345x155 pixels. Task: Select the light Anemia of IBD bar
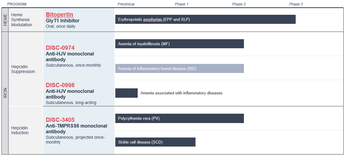tap(179, 68)
